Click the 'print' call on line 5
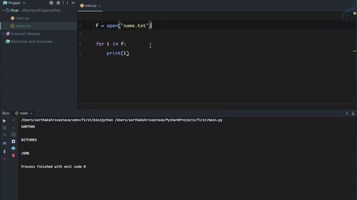Viewport: 357px width, 200px height. coord(113,53)
